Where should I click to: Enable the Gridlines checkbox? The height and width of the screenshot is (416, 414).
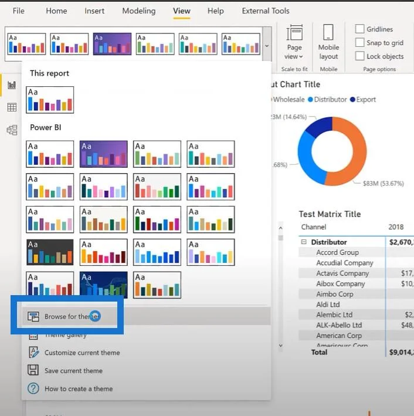359,29
